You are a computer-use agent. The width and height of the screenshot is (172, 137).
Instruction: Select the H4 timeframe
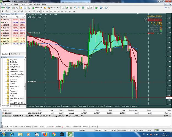[62, 11]
